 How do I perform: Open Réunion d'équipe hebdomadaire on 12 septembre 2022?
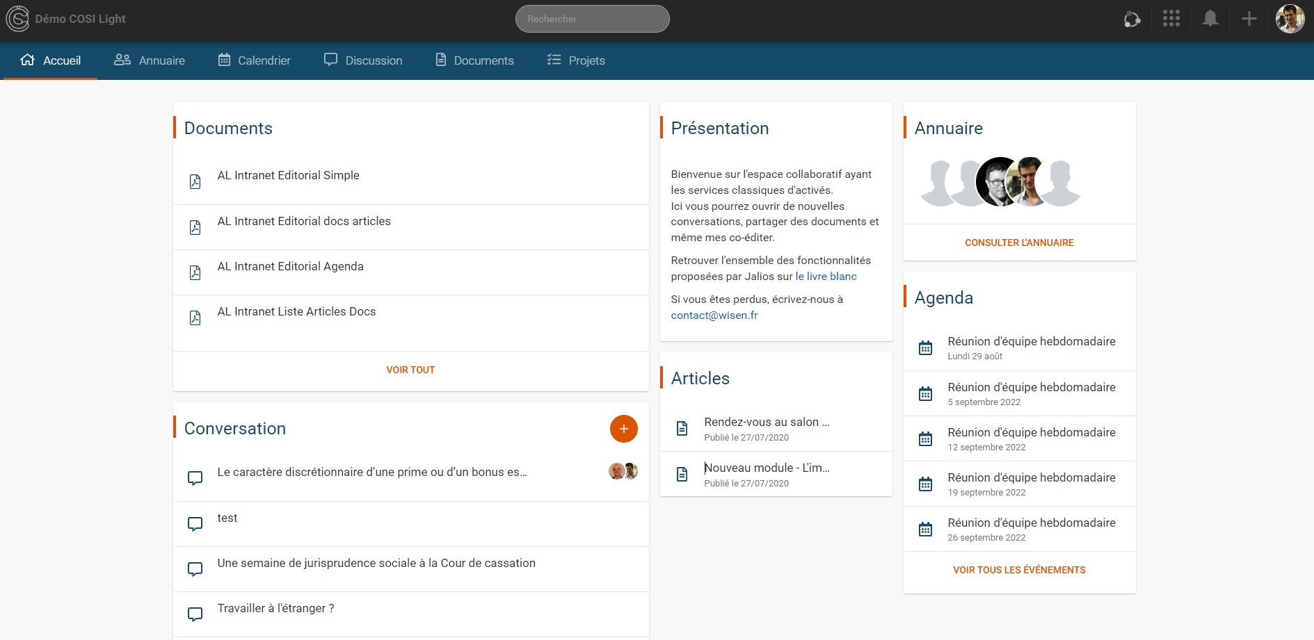(x=1032, y=432)
